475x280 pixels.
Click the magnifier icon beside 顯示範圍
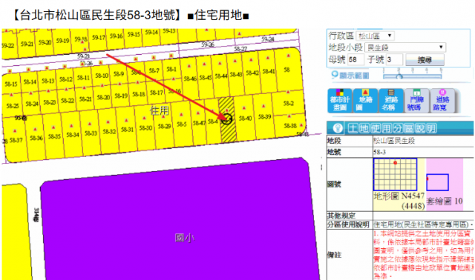click(335, 75)
